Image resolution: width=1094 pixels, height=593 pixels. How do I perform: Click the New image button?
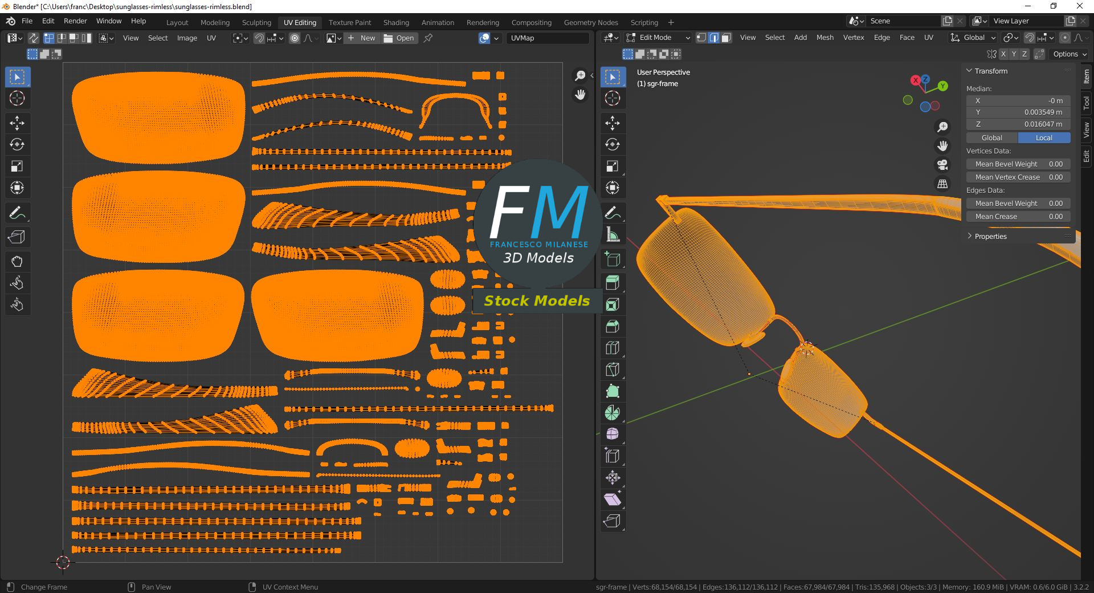click(362, 38)
